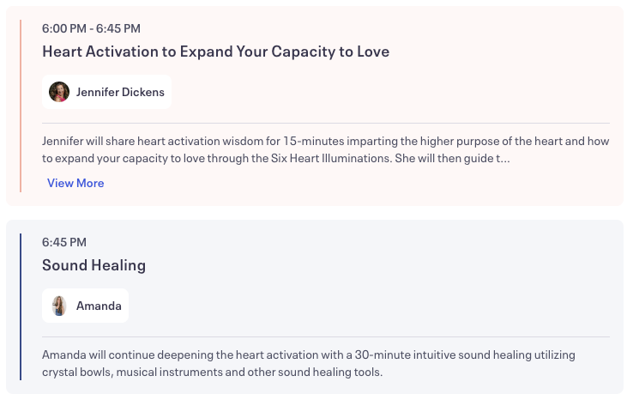Click the divider line under Jennifer Dickens

[325, 124]
